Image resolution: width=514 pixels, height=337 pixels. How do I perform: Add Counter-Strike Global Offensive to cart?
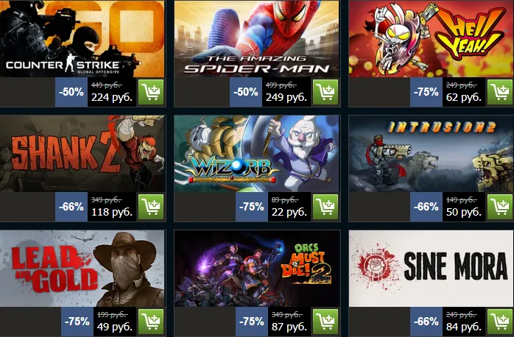[x=151, y=92]
